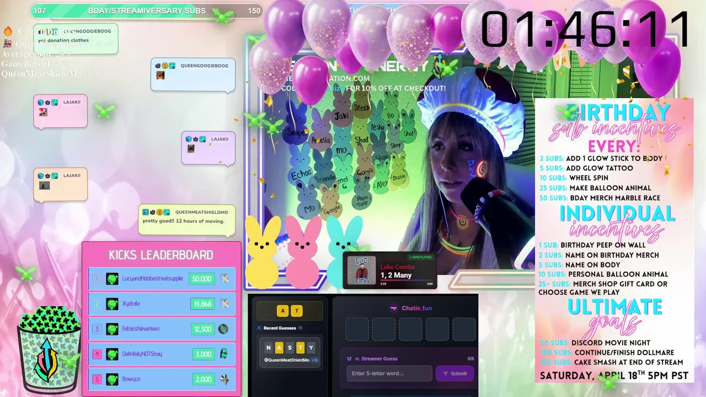Click the 150 sub goal number

(254, 10)
